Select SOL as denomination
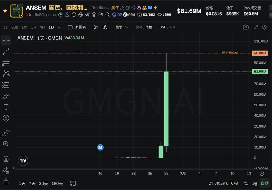Viewport: 272px width, 190px height. (173, 27)
